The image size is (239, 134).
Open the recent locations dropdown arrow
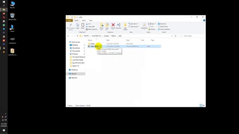pos(75,36)
